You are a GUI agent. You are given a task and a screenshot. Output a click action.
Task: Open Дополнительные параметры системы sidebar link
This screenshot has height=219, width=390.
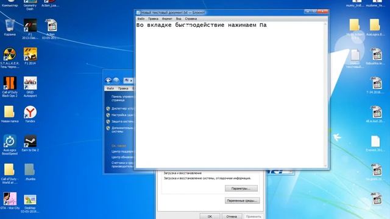122,130
